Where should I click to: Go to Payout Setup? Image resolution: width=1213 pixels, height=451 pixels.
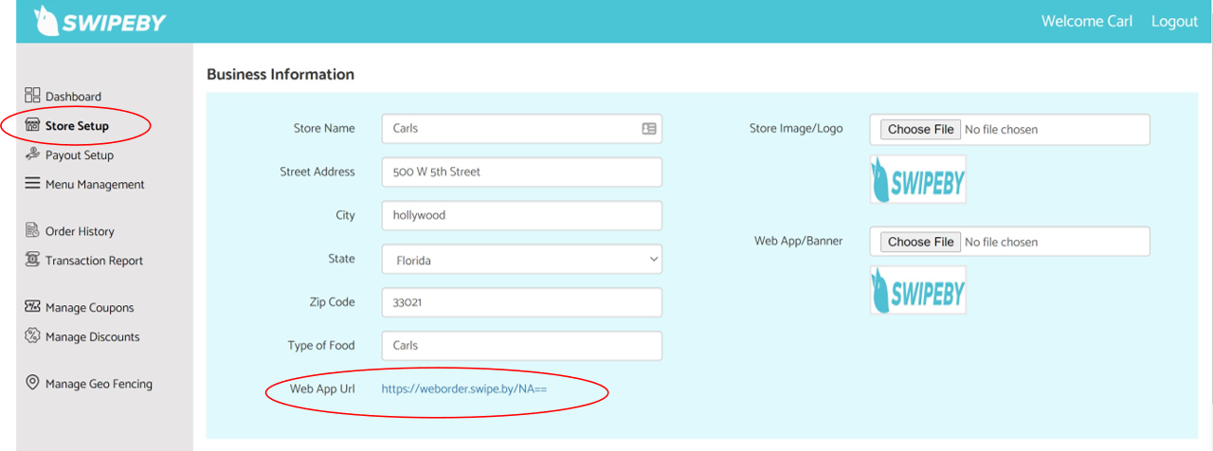(x=80, y=155)
